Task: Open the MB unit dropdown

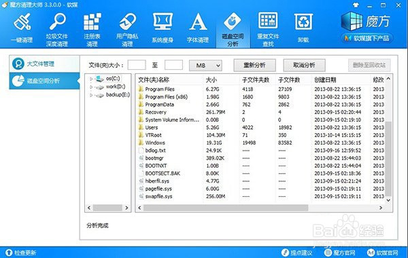Action: [205, 65]
